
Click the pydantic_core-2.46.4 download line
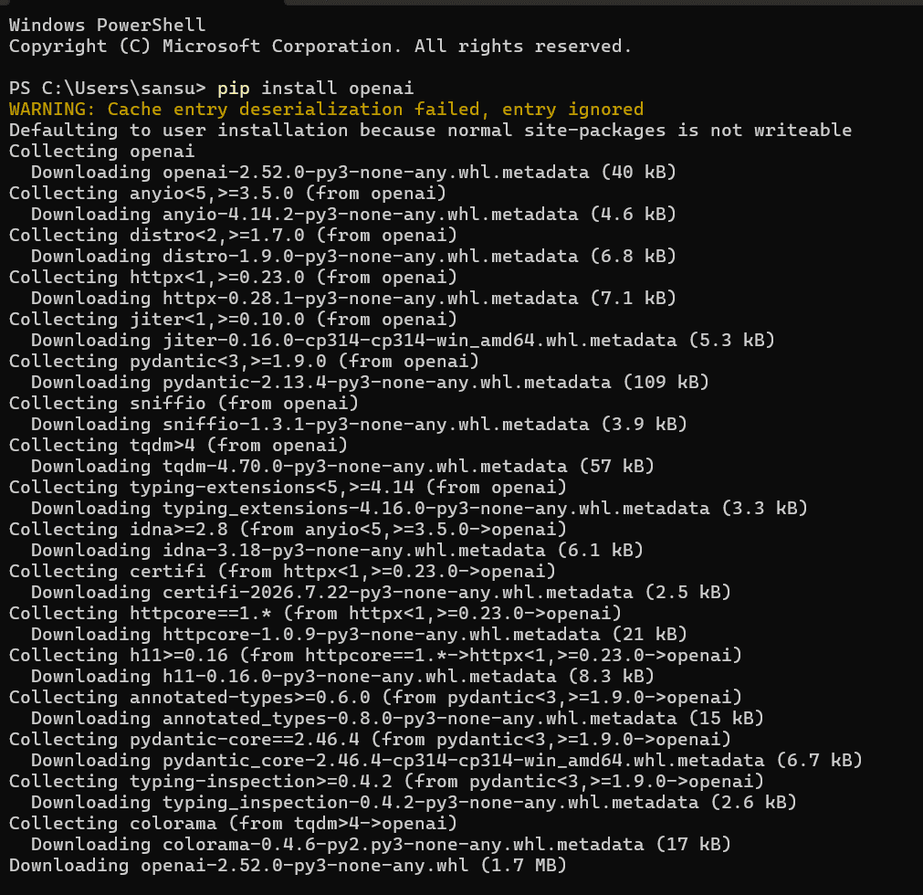tap(446, 761)
